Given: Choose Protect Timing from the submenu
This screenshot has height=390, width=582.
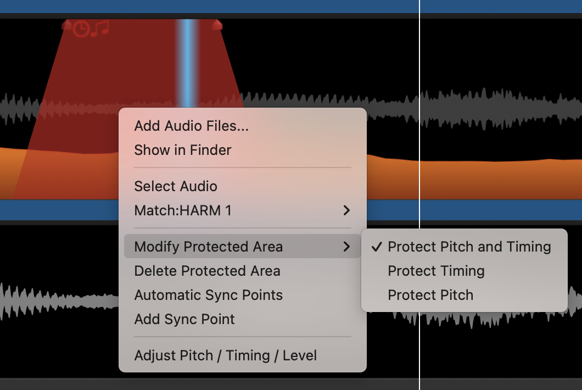Looking at the screenshot, I should tap(436, 271).
